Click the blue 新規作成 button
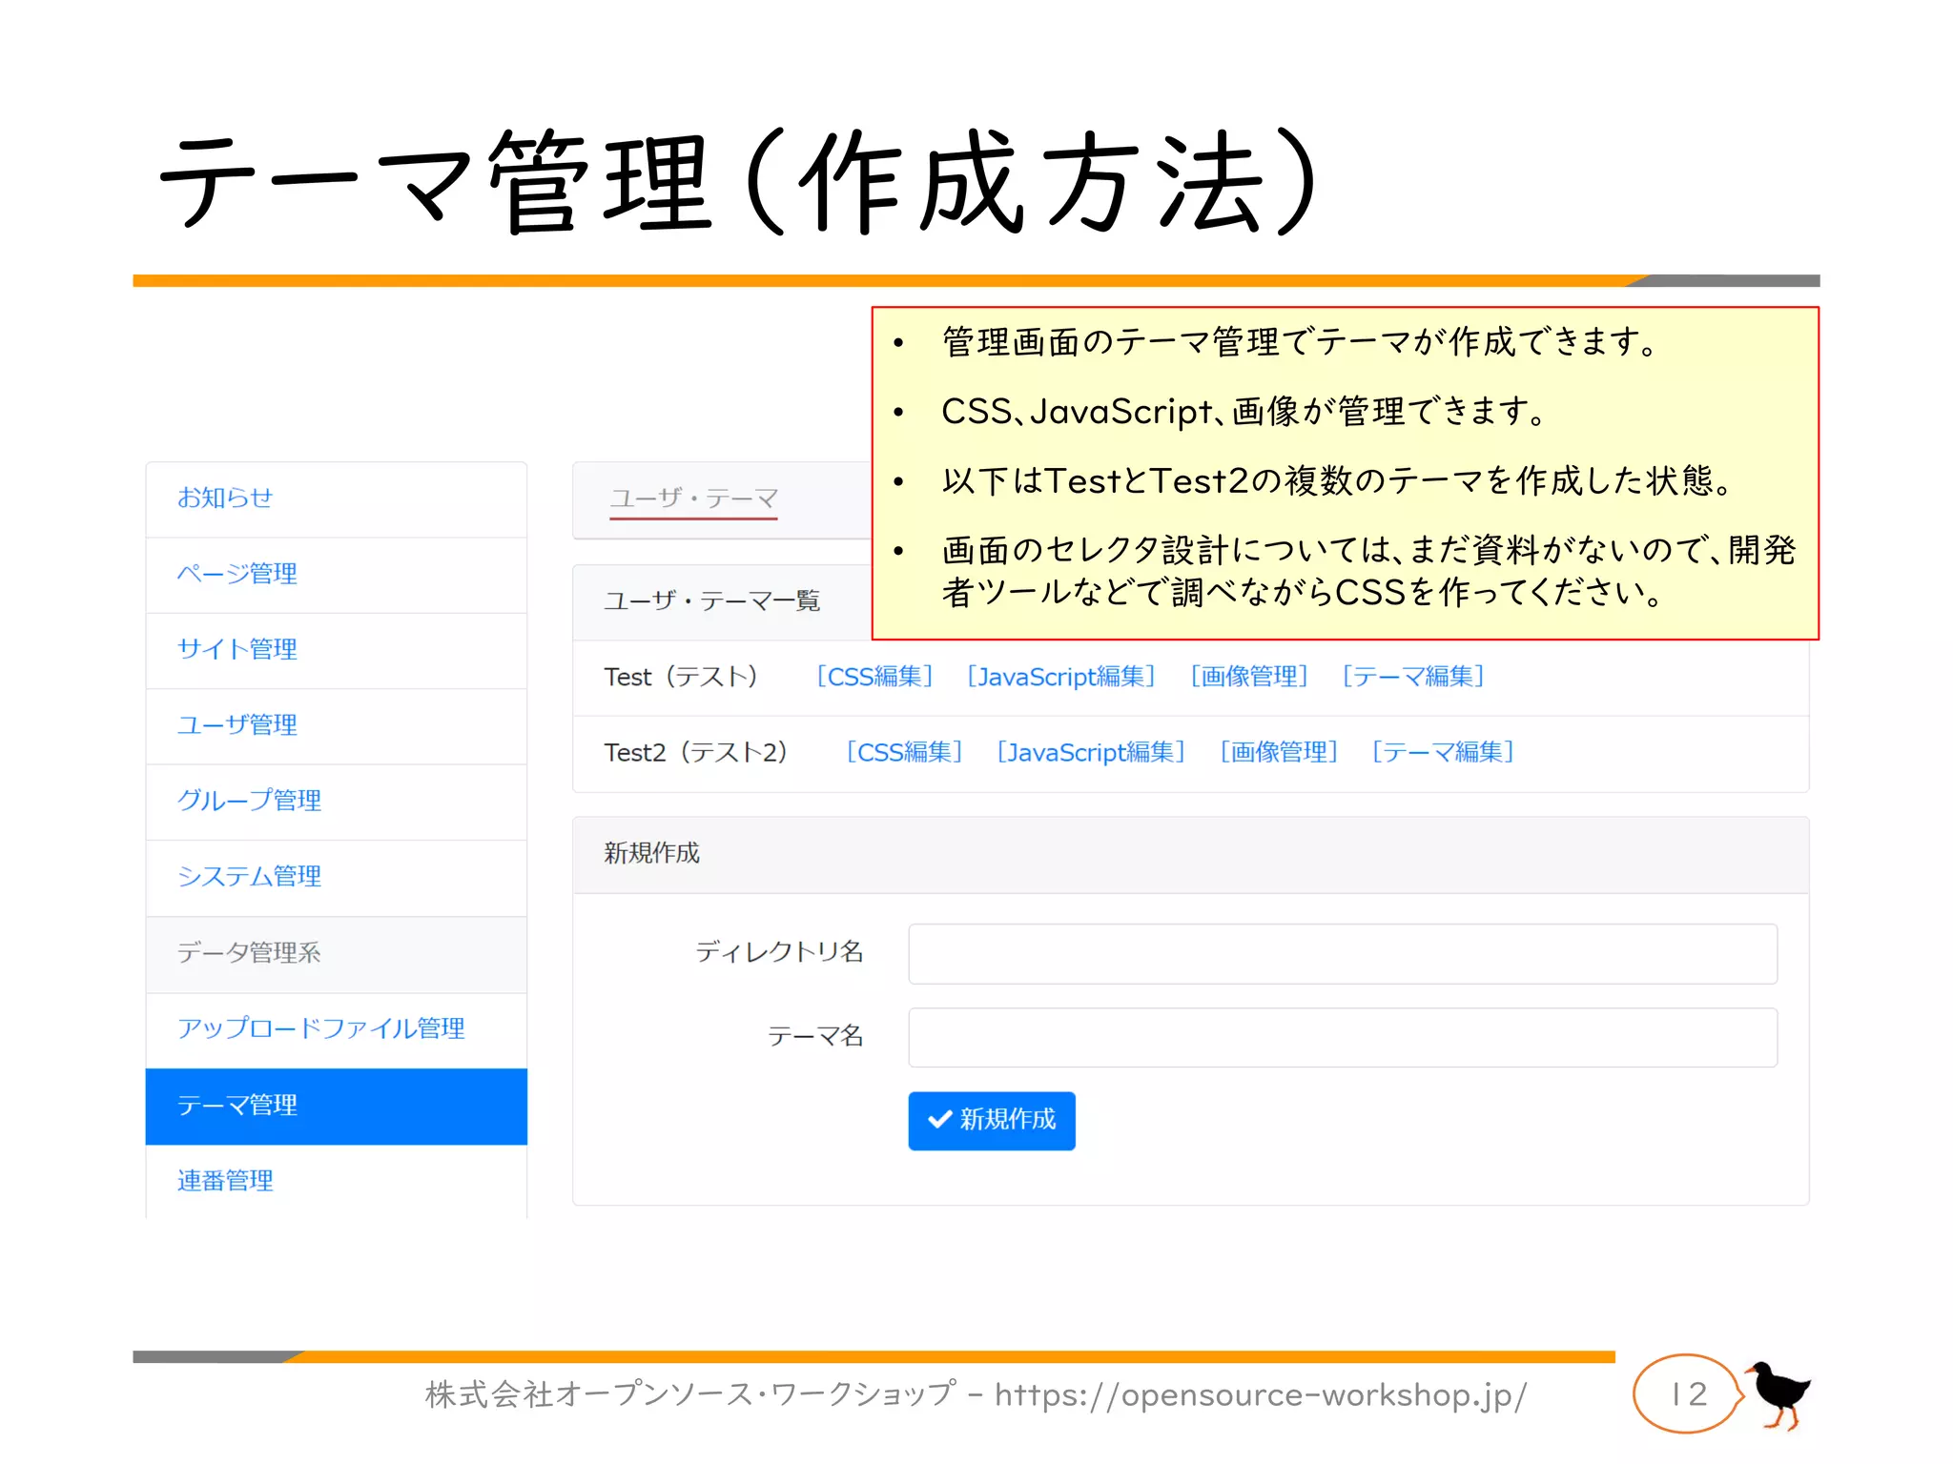1953x1464 pixels. click(992, 1121)
